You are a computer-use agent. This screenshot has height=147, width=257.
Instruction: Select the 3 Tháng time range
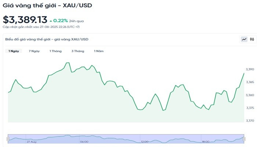point(77,51)
